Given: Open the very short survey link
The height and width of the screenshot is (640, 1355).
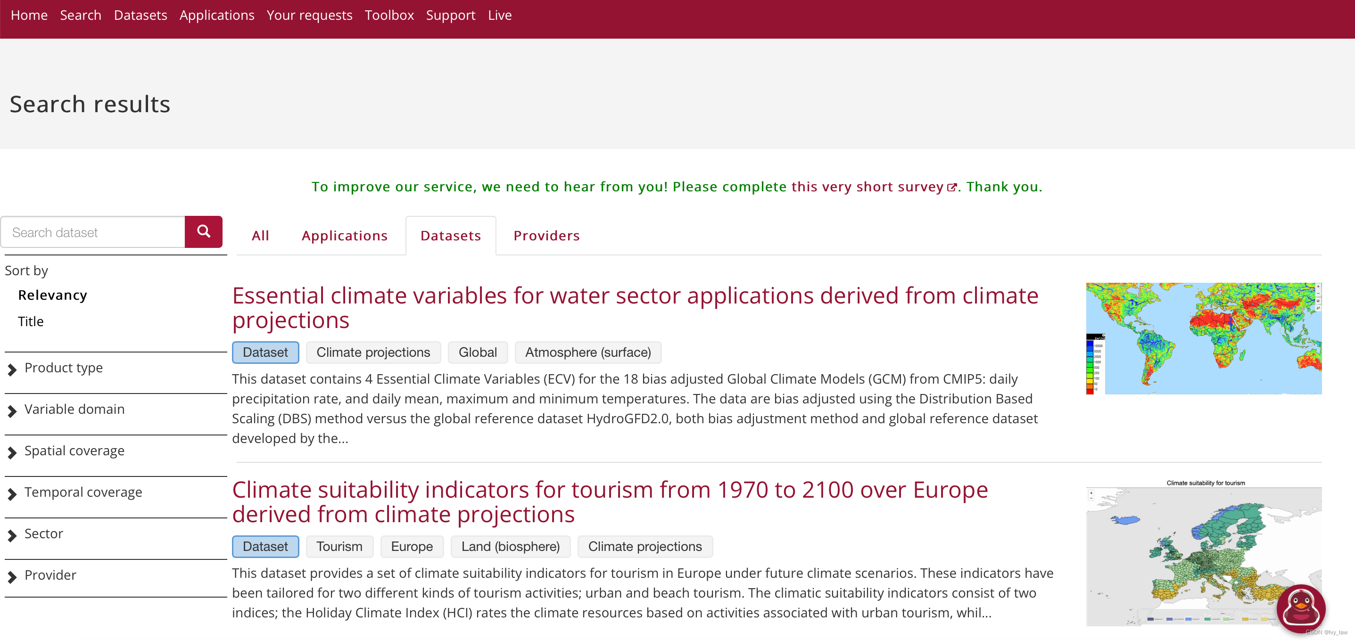Looking at the screenshot, I should 867,187.
